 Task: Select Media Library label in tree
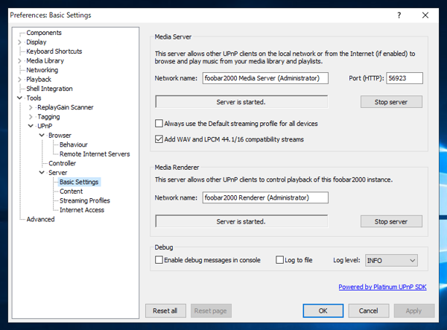[45, 60]
